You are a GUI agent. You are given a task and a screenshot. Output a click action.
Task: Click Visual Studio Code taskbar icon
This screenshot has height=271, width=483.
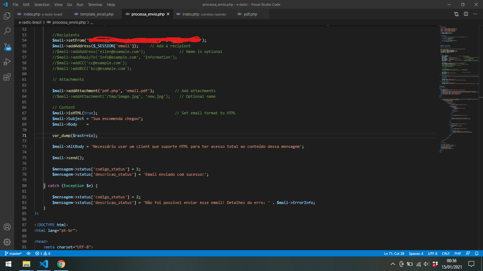click(x=44, y=264)
